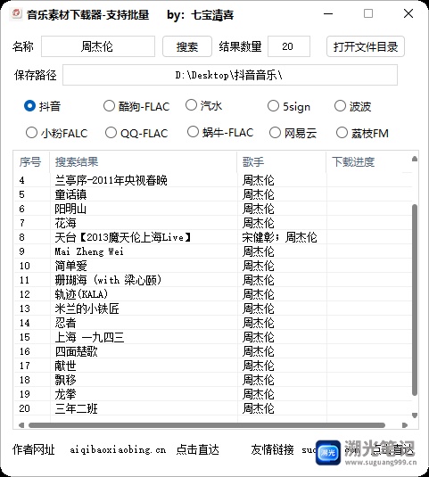Click the app icon in the title bar
This screenshot has height=477, width=429.
coord(16,13)
